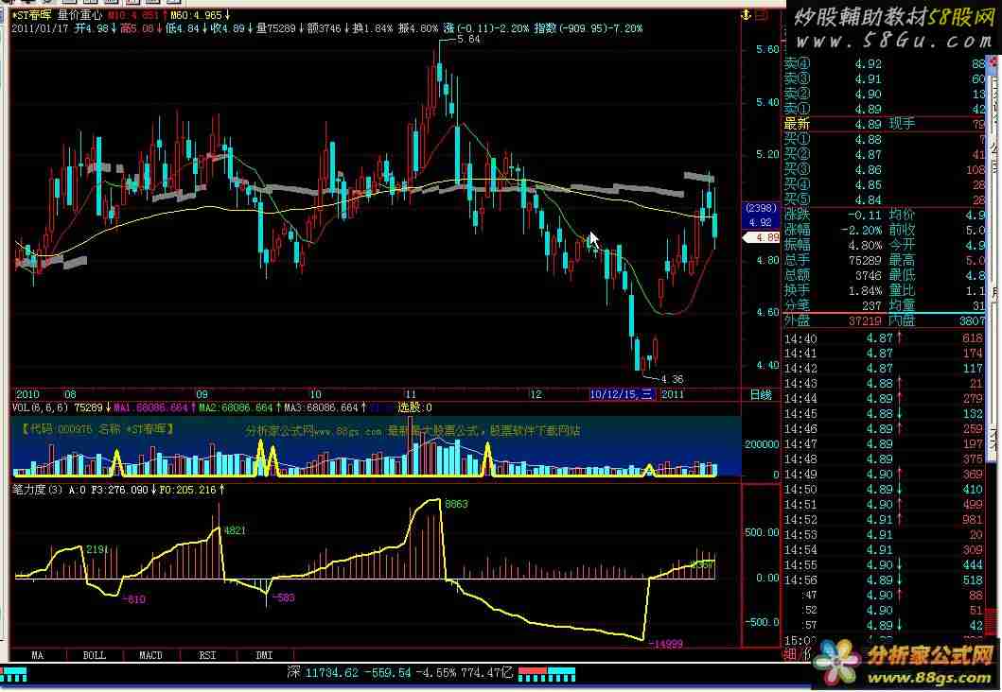Screen dimensions: 1002x692
Task: Click the 4.36 low price label
Action: pyautogui.click(x=672, y=379)
